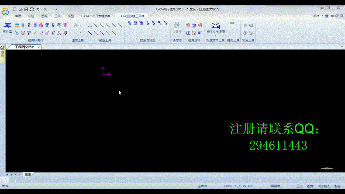Click the red 钢 mold data icon
The height and width of the screenshot is (194, 345).
point(200,25)
